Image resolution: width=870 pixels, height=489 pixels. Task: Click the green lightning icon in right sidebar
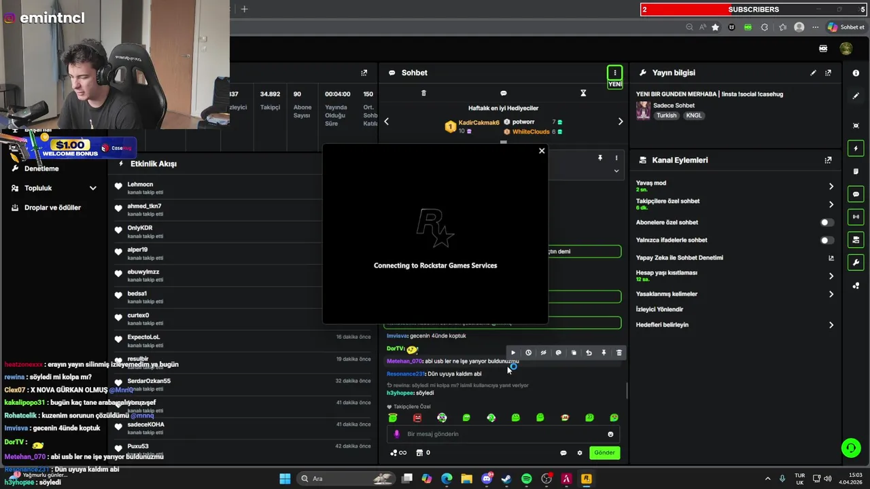coord(856,148)
